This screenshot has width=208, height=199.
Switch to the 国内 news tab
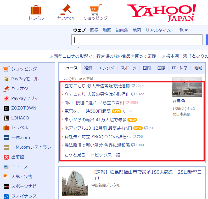[x=147, y=68]
